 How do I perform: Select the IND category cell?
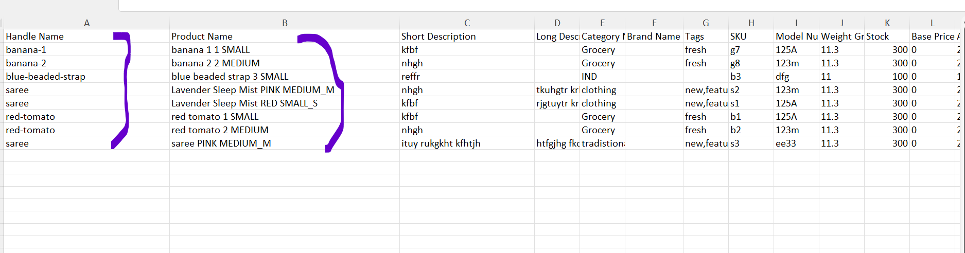click(x=603, y=77)
